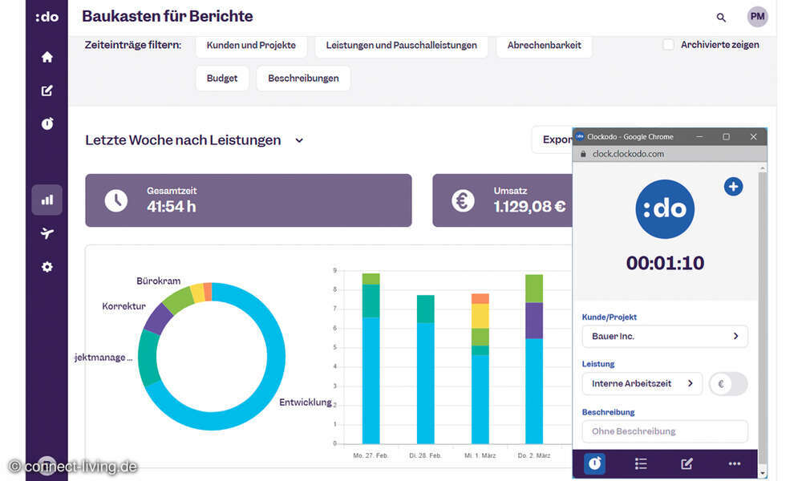
Task: Open the absences airplane icon
Action: pyautogui.click(x=47, y=233)
